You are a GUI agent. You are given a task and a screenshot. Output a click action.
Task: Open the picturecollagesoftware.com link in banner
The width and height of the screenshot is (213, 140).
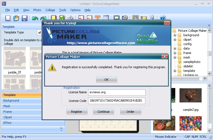point(101,43)
